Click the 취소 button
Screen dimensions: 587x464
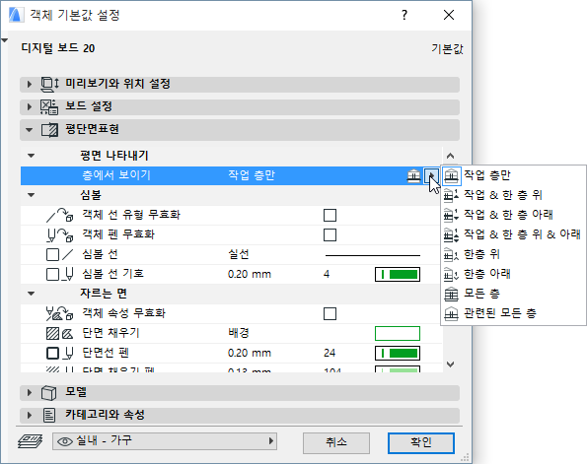point(336,442)
